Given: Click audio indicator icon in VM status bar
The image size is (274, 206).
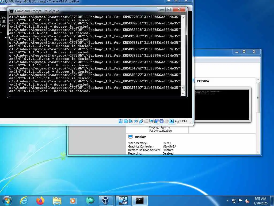Looking at the screenshot, I should point(131,121).
